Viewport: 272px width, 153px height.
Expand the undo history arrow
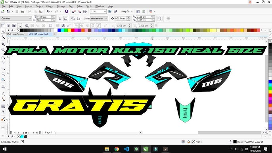pyautogui.click(x=52, y=11)
